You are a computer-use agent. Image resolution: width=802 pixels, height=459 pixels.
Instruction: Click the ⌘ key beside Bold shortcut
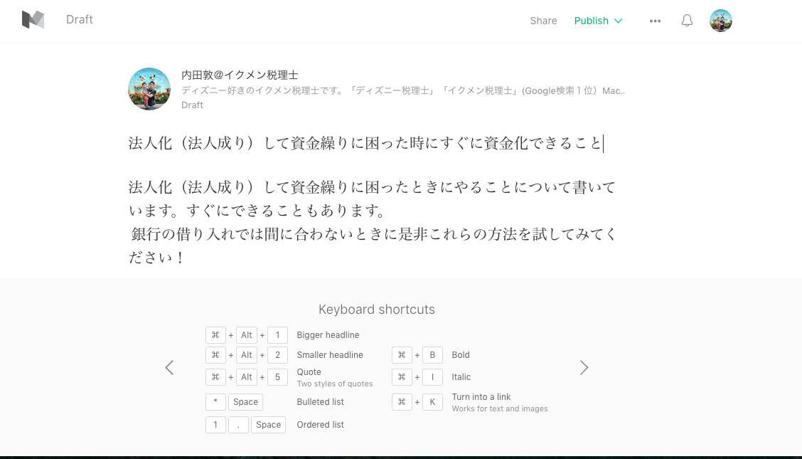(x=402, y=354)
